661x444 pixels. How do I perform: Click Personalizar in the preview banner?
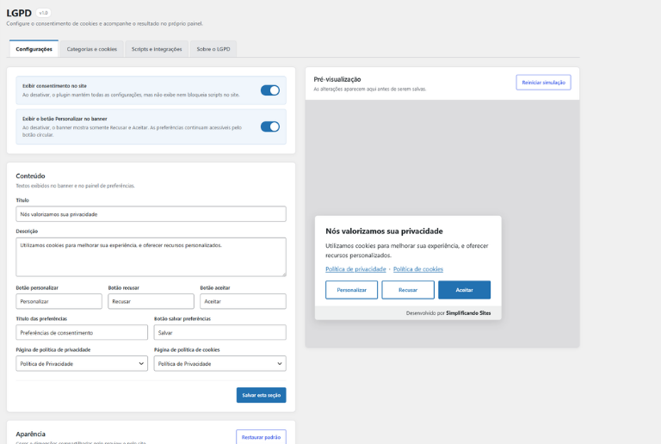(351, 290)
